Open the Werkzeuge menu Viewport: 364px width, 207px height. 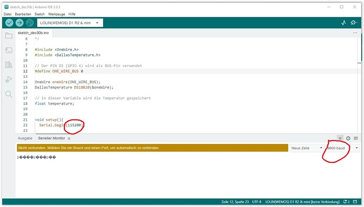pyautogui.click(x=56, y=14)
